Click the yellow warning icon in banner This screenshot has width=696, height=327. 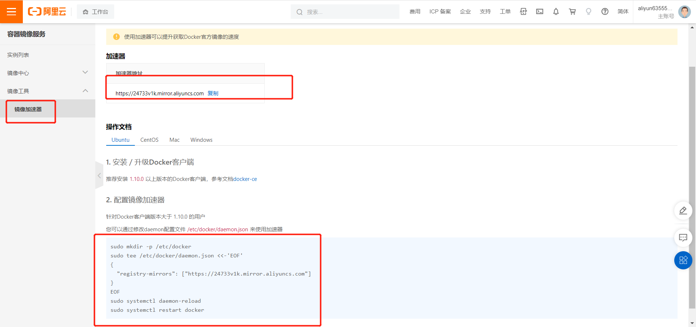(116, 37)
